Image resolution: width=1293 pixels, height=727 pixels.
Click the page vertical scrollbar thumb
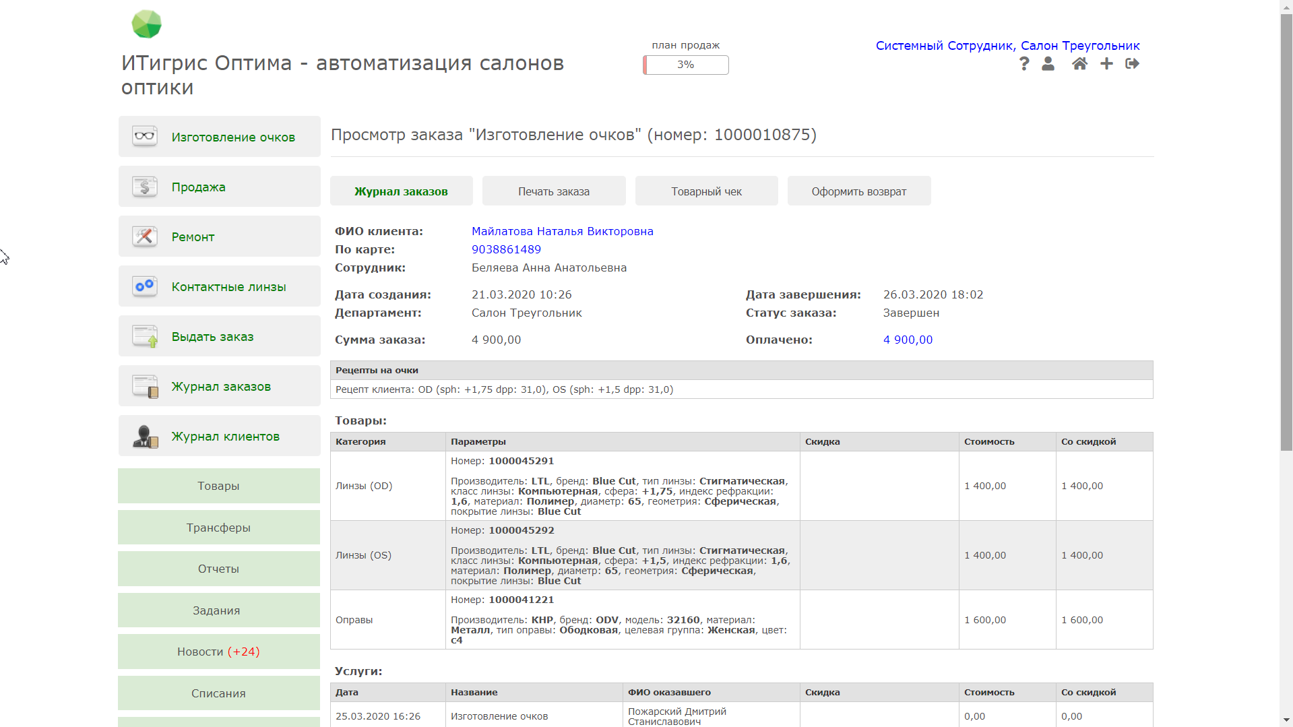1286,232
